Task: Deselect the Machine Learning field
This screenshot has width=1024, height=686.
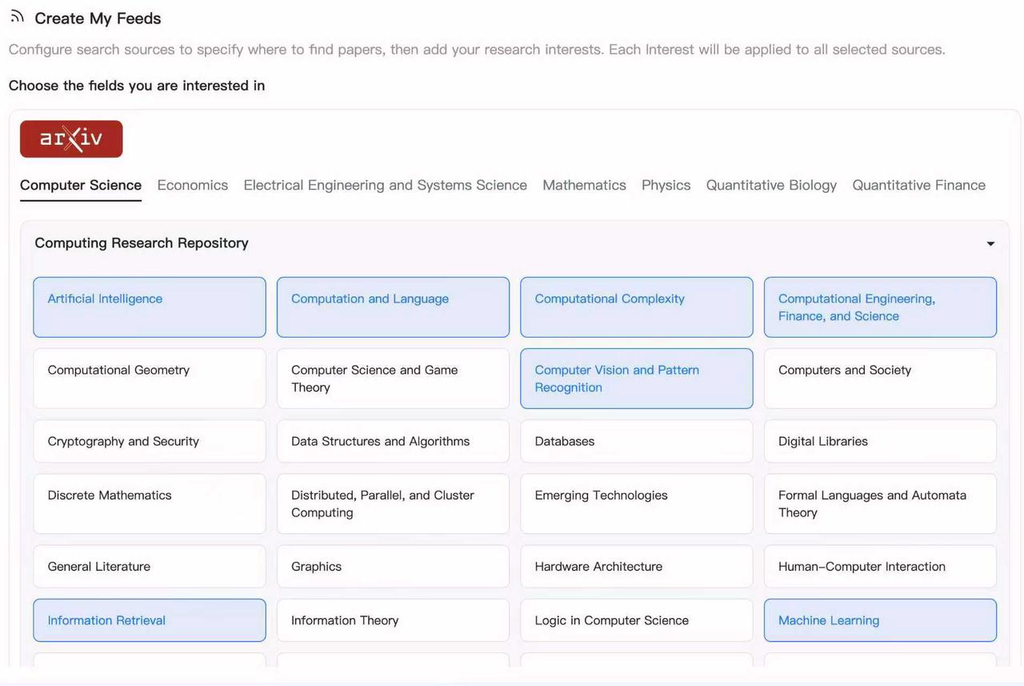Action: (880, 620)
